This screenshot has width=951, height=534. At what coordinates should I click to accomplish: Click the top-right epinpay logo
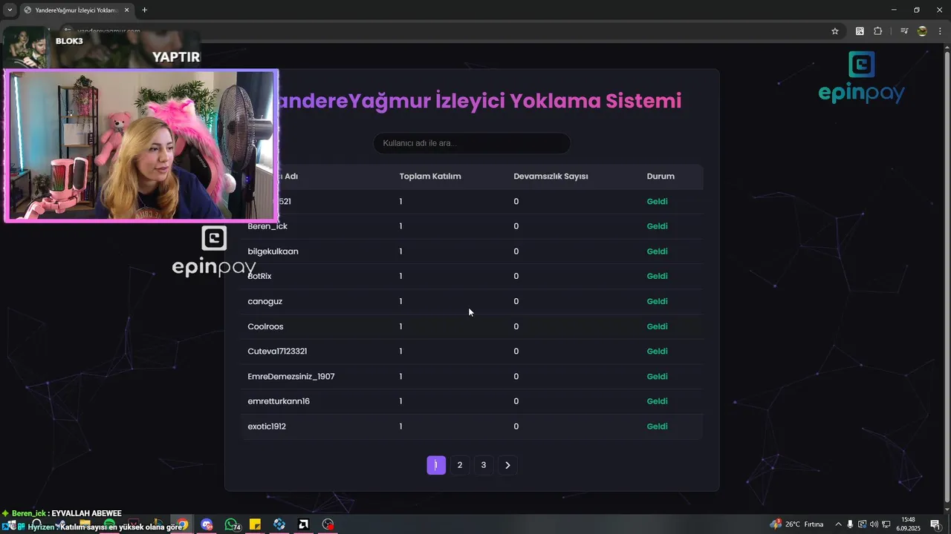(861, 77)
